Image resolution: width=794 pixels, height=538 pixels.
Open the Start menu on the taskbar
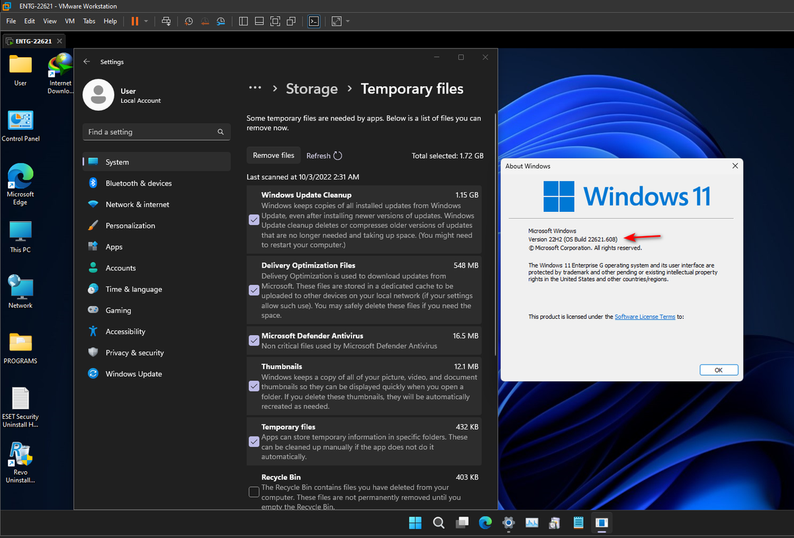pyautogui.click(x=415, y=523)
